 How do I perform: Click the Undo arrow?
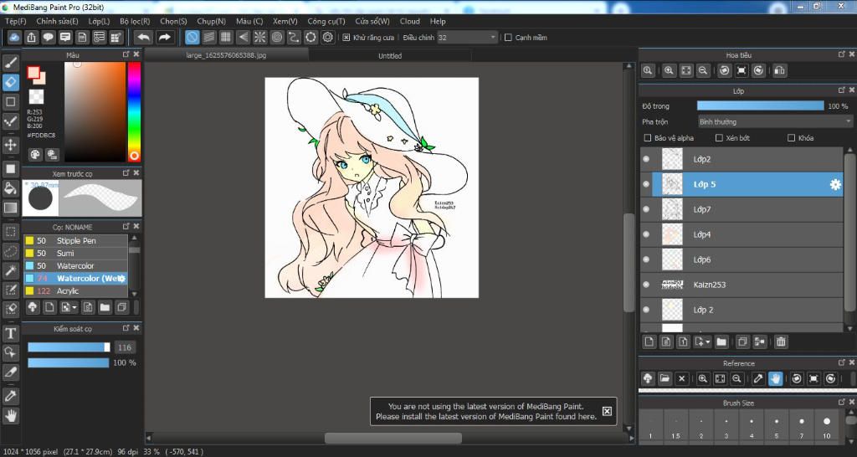(x=143, y=37)
